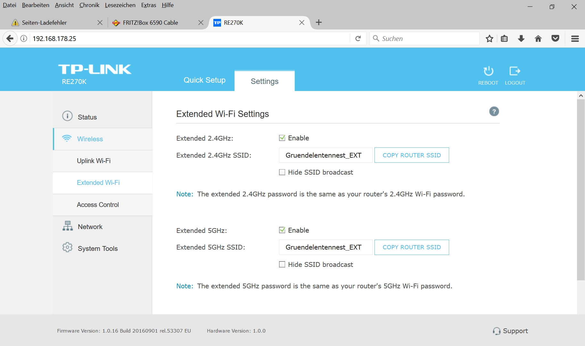Open the Pocket icon in toolbar
This screenshot has width=585, height=346.
[x=555, y=38]
